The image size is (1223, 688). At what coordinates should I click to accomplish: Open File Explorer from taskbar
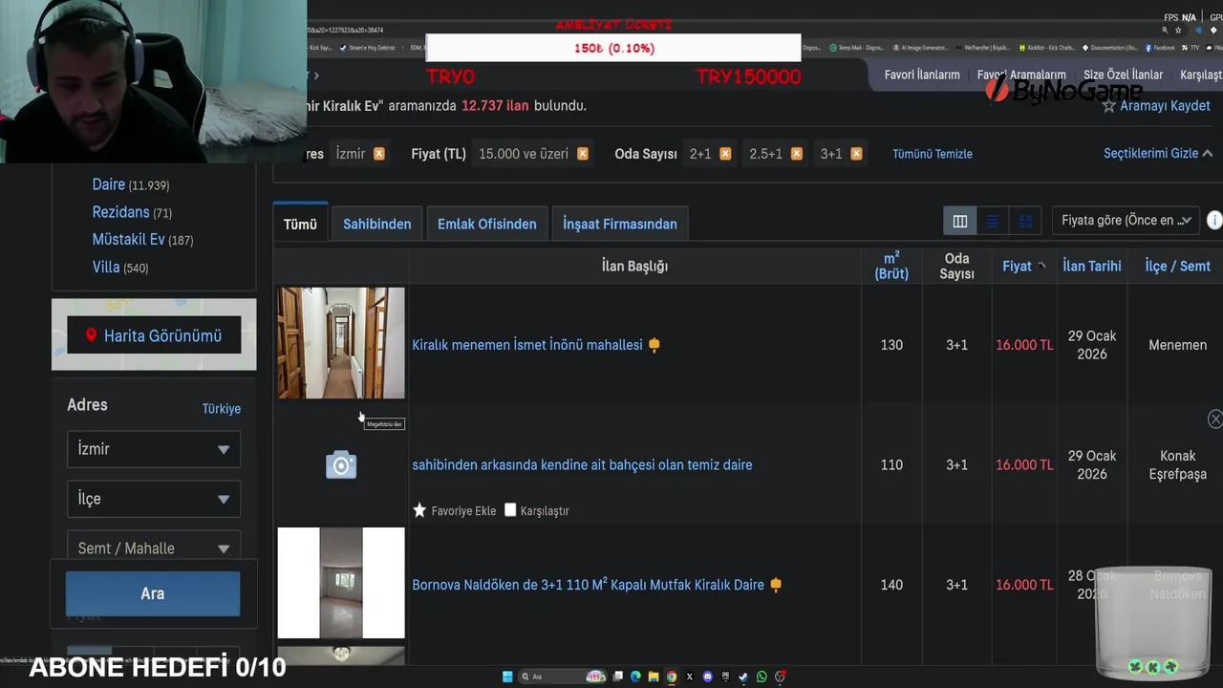(654, 677)
